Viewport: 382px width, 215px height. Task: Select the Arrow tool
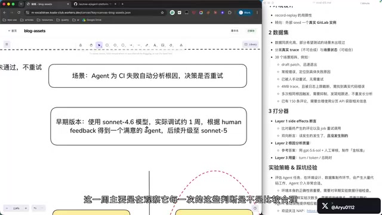coord(131,45)
